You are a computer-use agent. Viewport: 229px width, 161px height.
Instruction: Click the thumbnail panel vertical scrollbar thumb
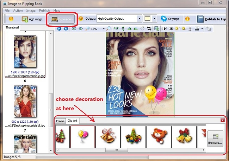(51, 110)
